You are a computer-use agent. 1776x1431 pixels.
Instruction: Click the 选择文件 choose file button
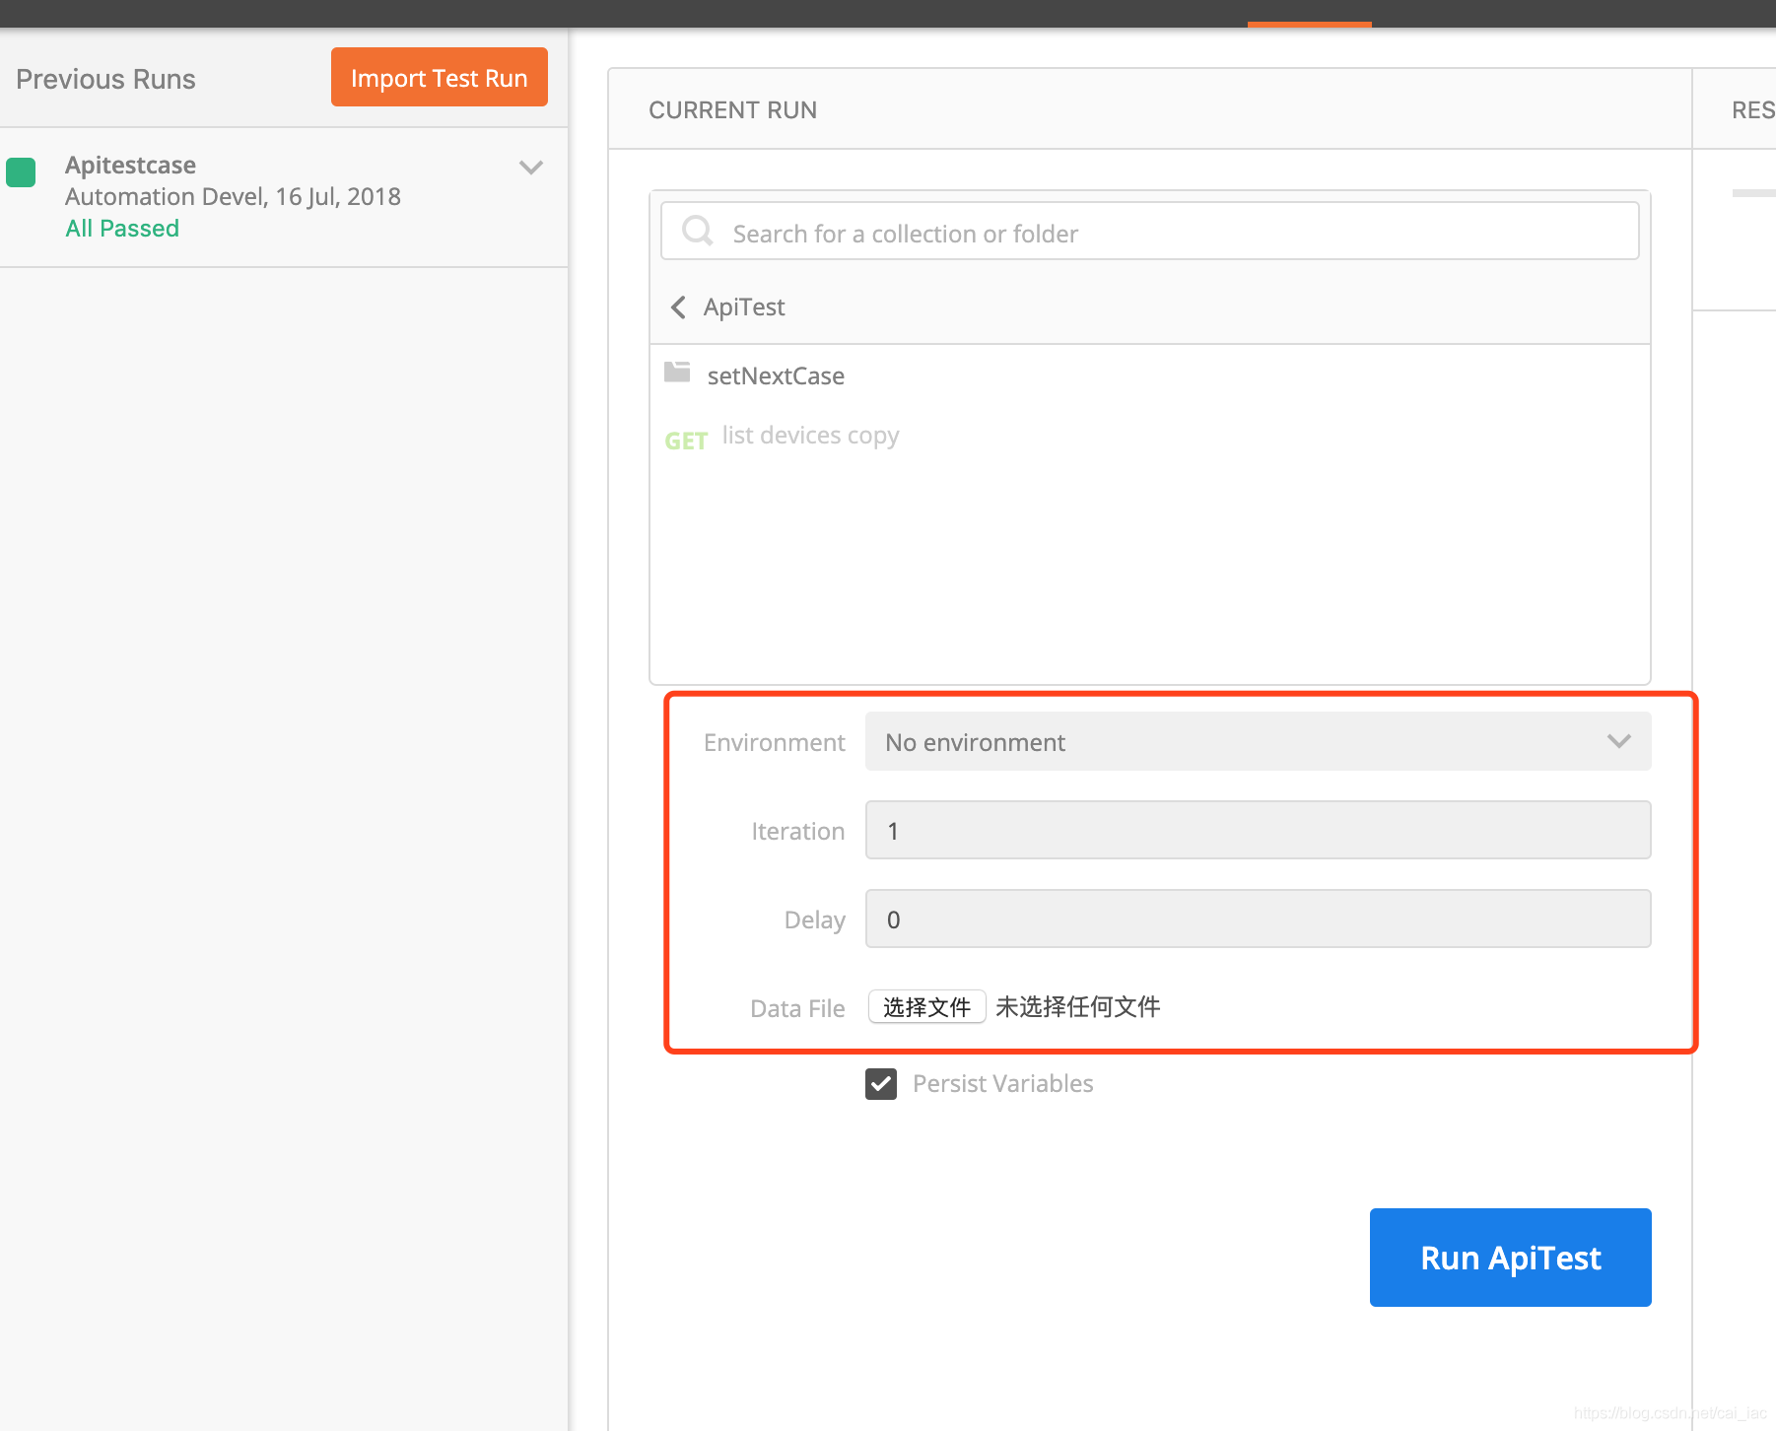pos(926,1006)
